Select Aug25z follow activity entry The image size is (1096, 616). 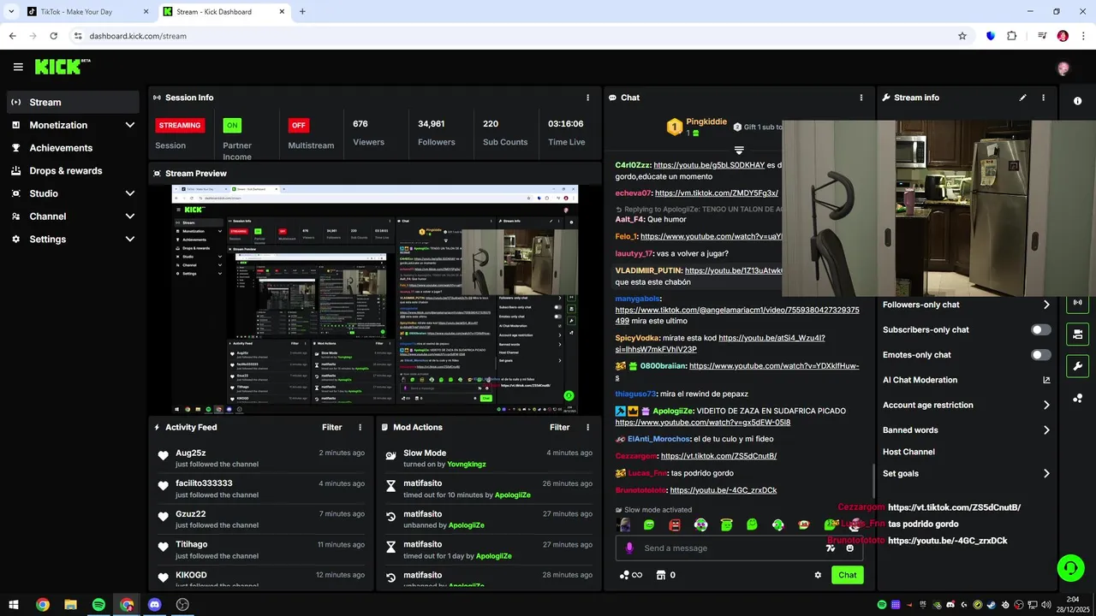click(261, 458)
